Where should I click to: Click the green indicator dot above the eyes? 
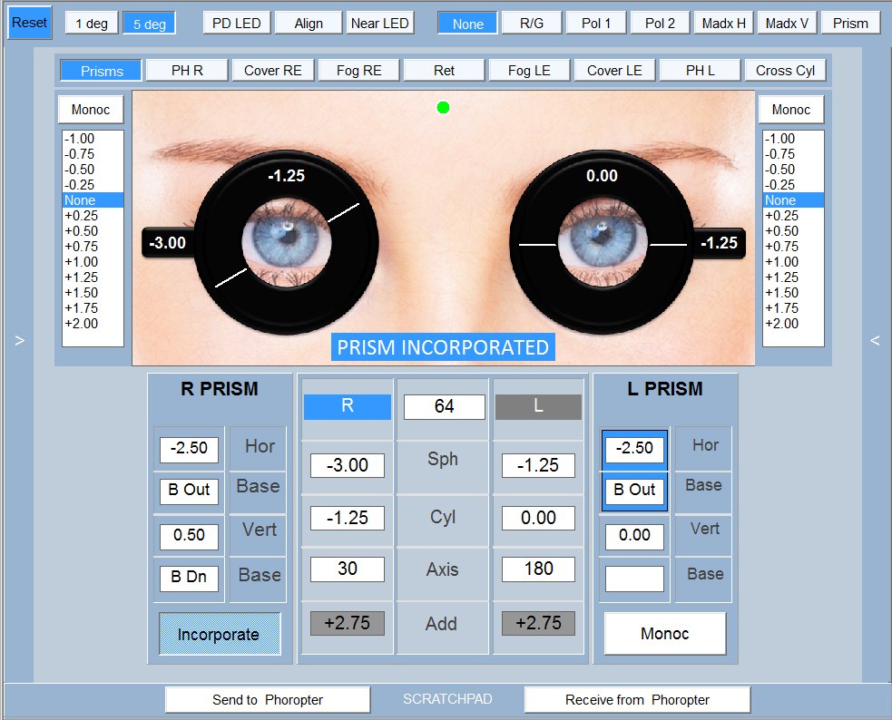coord(443,108)
